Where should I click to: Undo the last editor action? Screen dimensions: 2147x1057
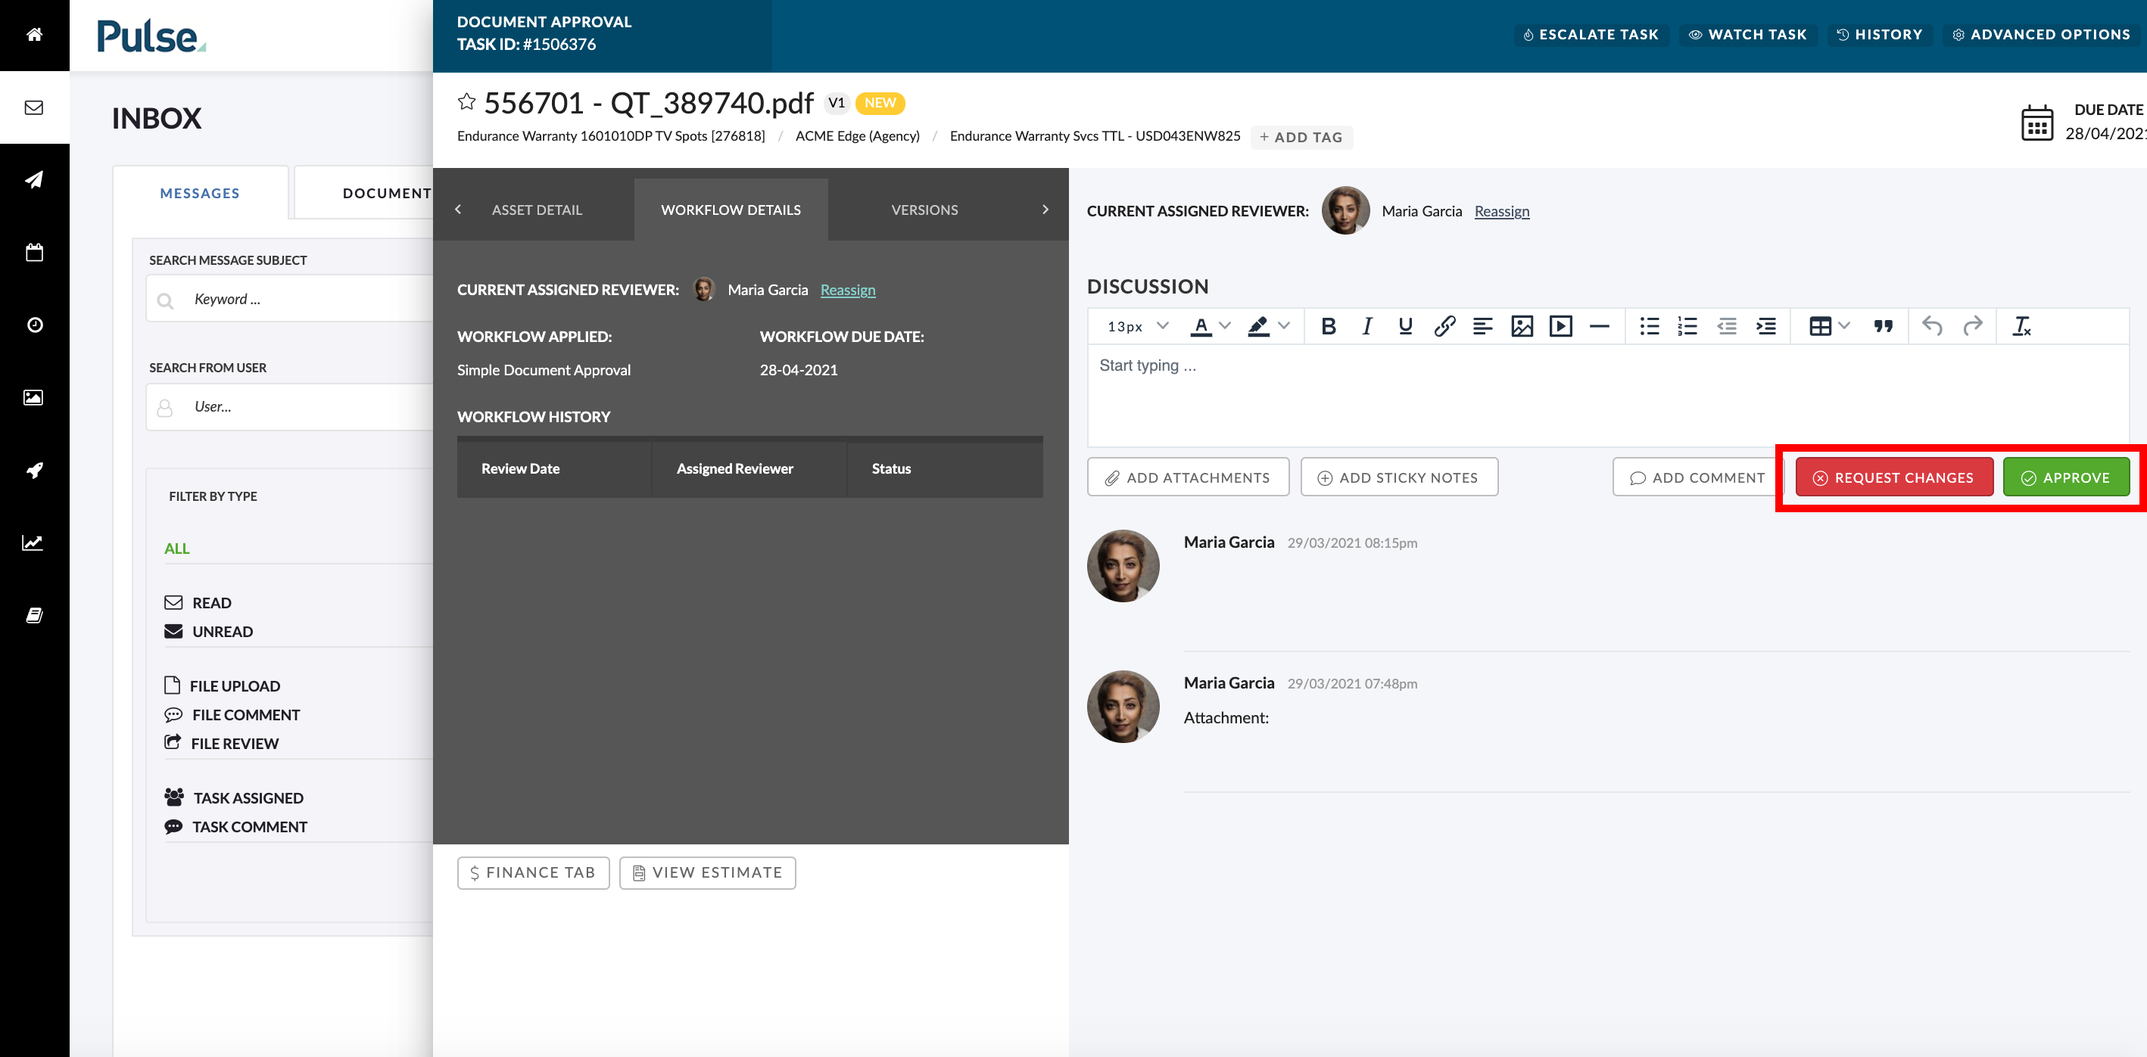1932,327
